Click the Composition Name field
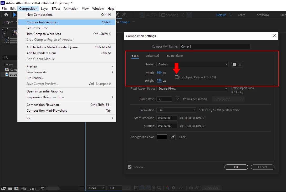 215,46
